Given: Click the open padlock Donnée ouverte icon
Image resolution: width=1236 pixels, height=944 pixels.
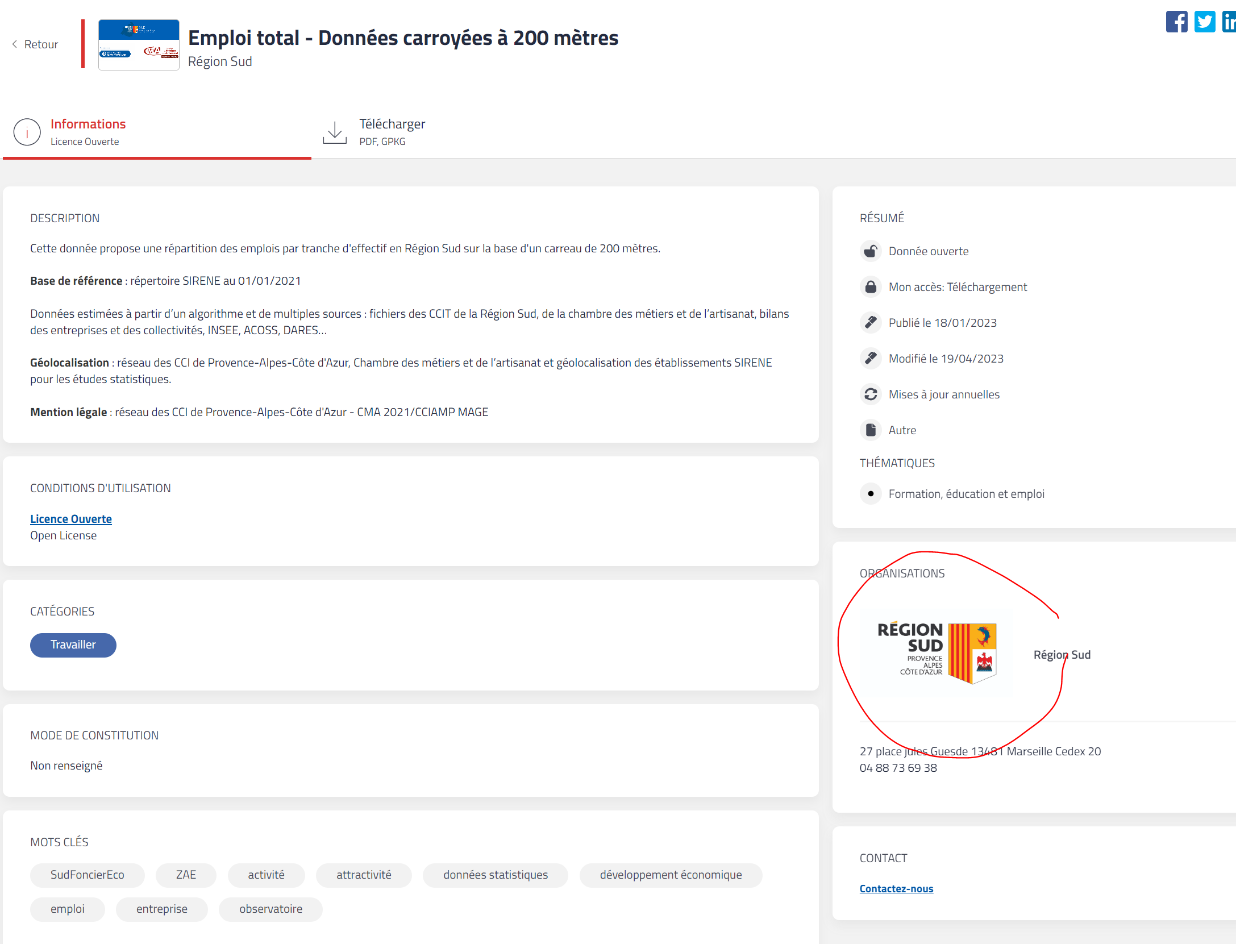Looking at the screenshot, I should click(x=871, y=251).
